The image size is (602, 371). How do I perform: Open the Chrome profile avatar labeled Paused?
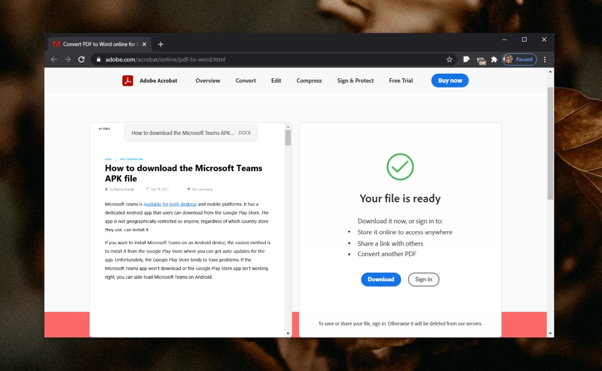click(x=519, y=59)
